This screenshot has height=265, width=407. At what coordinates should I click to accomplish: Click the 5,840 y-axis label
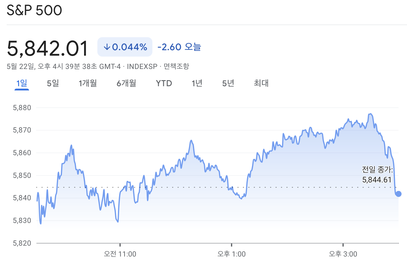coord(22,198)
